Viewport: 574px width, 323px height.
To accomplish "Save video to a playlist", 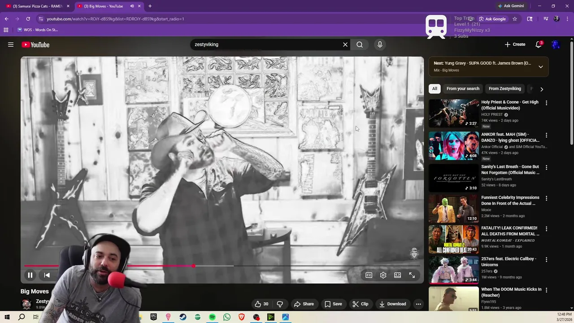I will click(x=333, y=304).
